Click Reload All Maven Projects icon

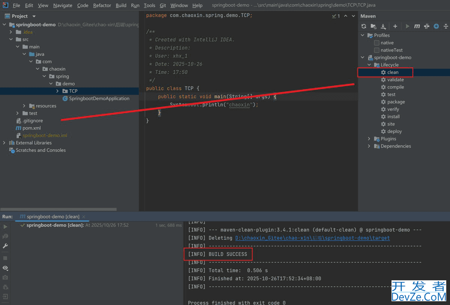coord(363,26)
